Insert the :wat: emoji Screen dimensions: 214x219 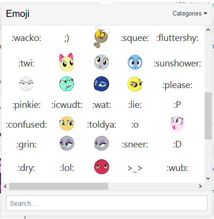click(102, 105)
